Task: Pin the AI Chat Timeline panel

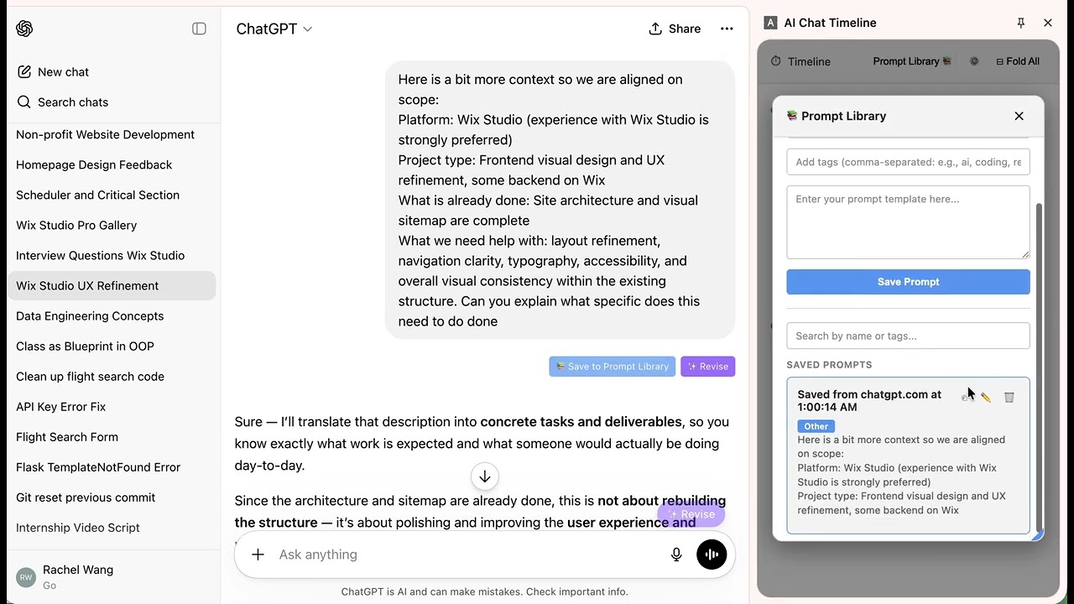Action: [1021, 23]
